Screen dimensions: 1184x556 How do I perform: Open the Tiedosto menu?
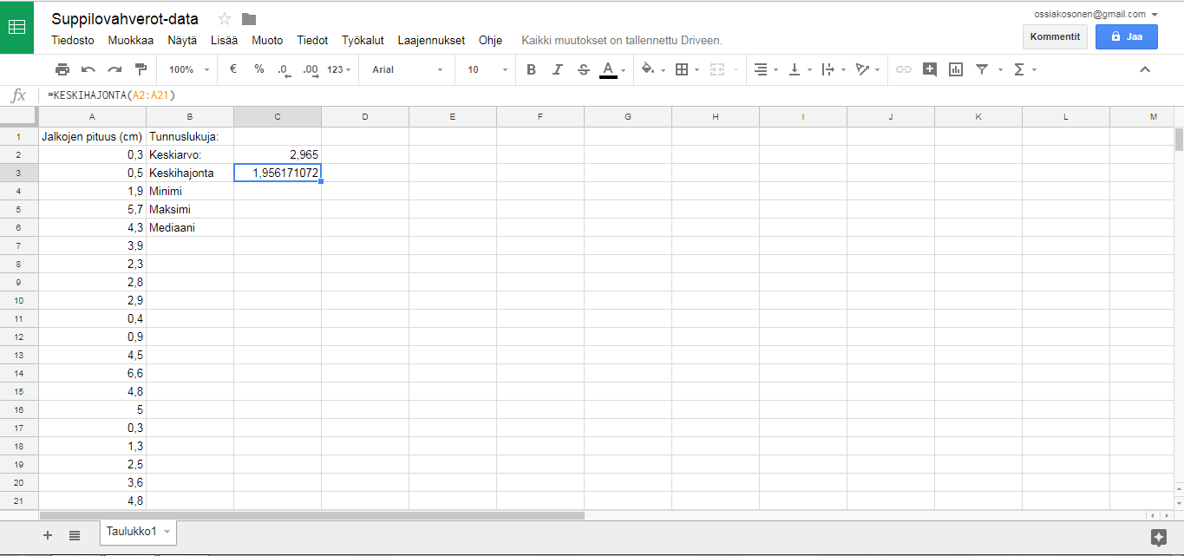73,40
